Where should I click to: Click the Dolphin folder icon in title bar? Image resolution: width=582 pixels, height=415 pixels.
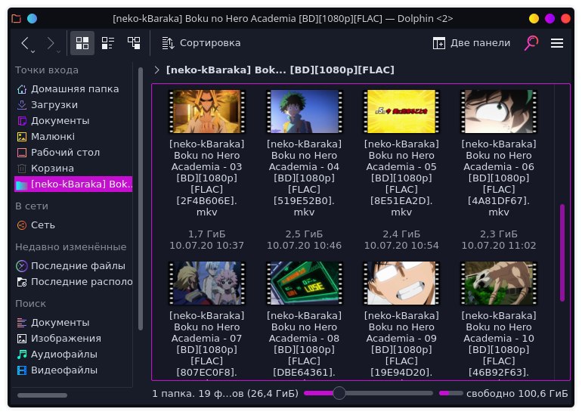(17, 19)
